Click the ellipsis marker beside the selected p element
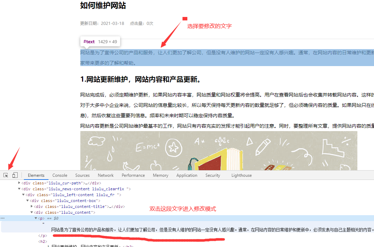This screenshot has width=374, height=247. pyautogui.click(x=2, y=218)
